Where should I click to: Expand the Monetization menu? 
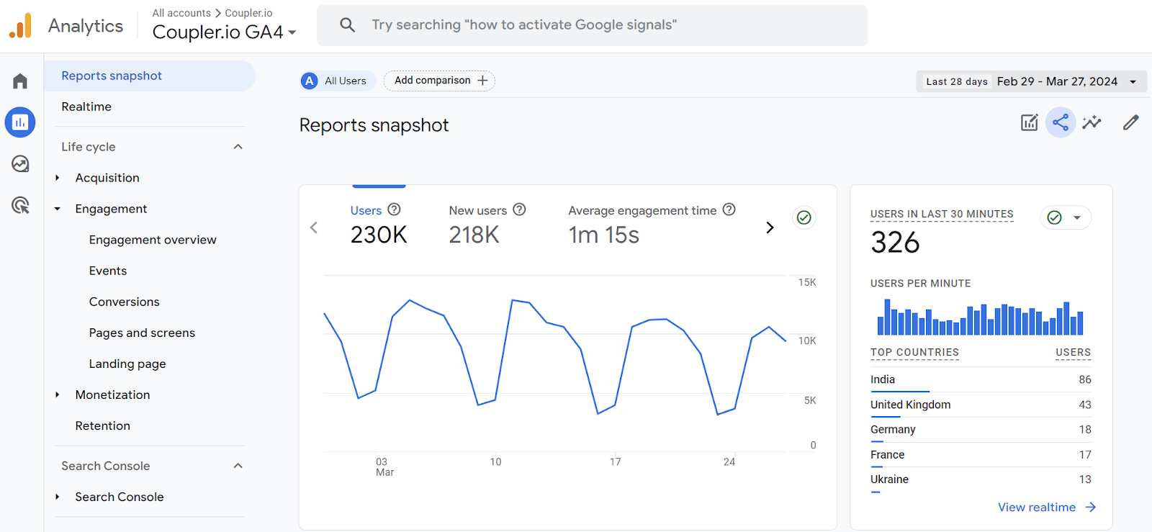click(58, 395)
